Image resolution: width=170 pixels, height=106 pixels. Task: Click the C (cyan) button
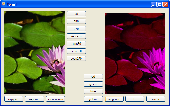(x=135, y=99)
